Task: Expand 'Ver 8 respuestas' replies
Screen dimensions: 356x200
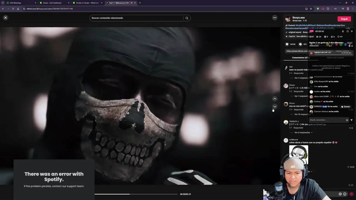Action: [303, 132]
